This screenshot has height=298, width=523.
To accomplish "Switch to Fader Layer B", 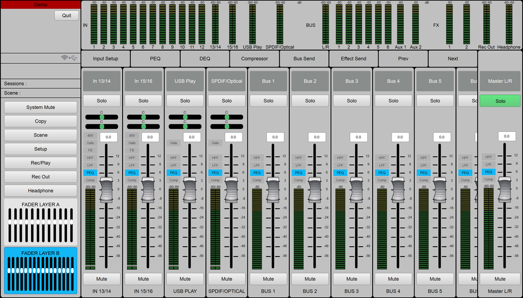I will (x=41, y=271).
